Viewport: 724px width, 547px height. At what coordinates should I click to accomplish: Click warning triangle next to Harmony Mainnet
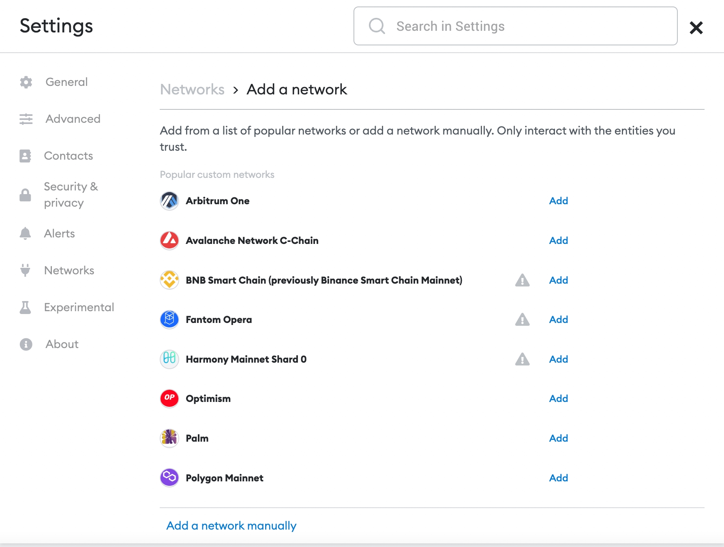tap(522, 359)
